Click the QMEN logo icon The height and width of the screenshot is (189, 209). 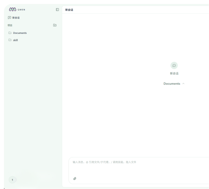(x=13, y=9)
